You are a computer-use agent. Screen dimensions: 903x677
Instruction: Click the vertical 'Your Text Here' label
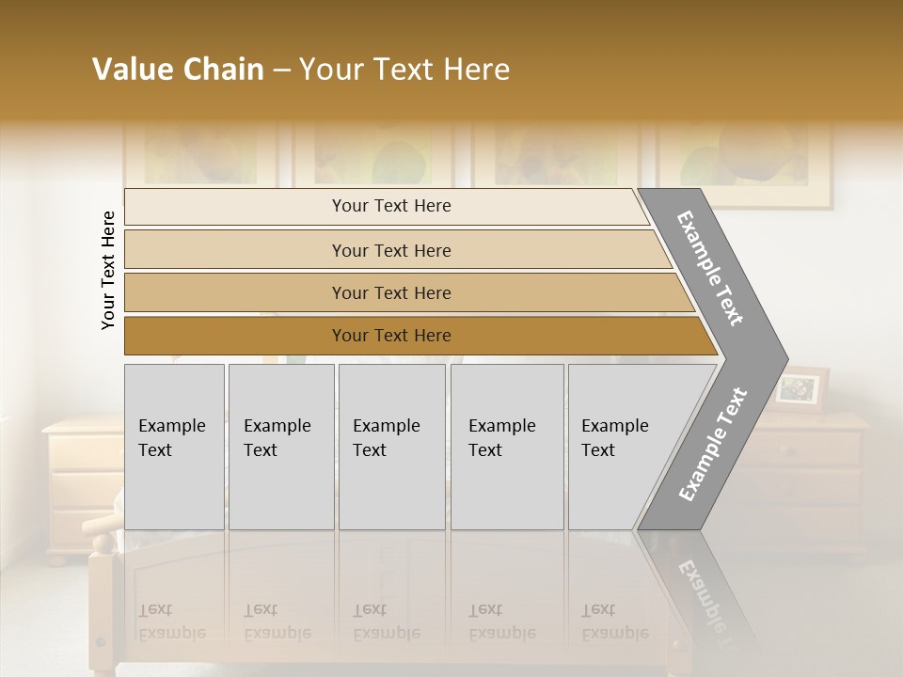(108, 271)
